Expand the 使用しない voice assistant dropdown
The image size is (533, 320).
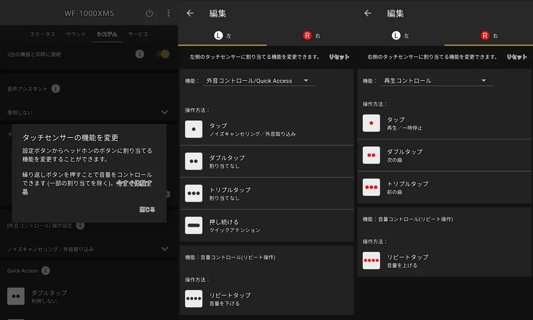pos(164,112)
